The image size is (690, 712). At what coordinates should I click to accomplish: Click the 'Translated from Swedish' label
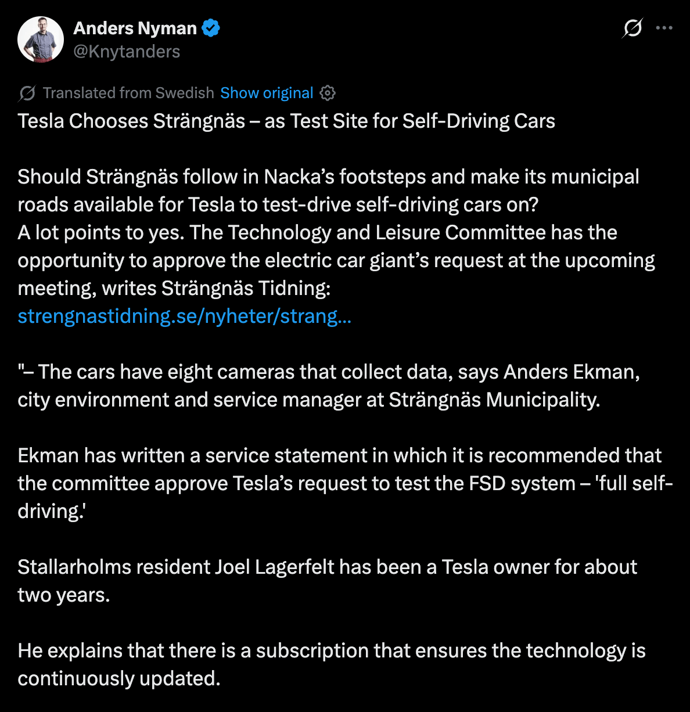(x=128, y=93)
